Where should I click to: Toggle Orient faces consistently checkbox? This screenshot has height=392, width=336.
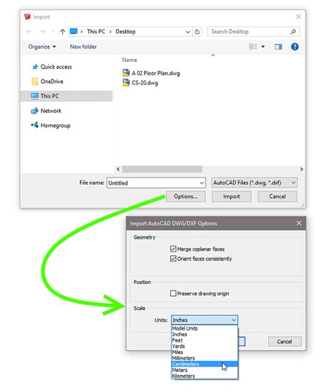tap(173, 258)
